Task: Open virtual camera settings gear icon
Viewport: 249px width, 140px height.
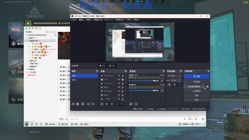Action: (207, 87)
